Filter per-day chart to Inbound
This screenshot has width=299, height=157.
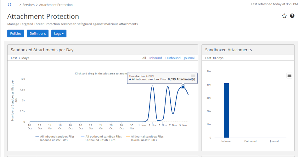pyautogui.click(x=155, y=58)
